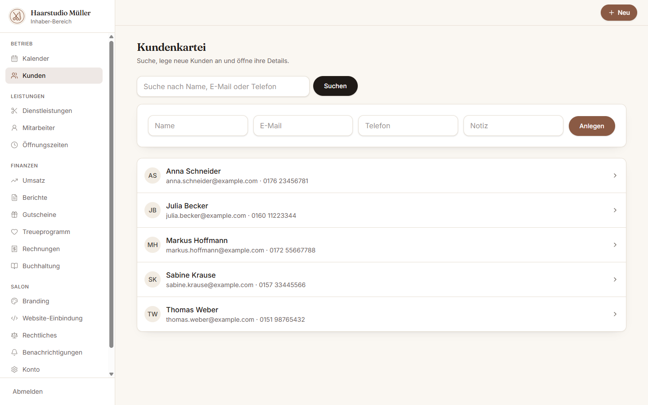
Task: Open the Treueprogramm page link
Action: [x=54, y=232]
